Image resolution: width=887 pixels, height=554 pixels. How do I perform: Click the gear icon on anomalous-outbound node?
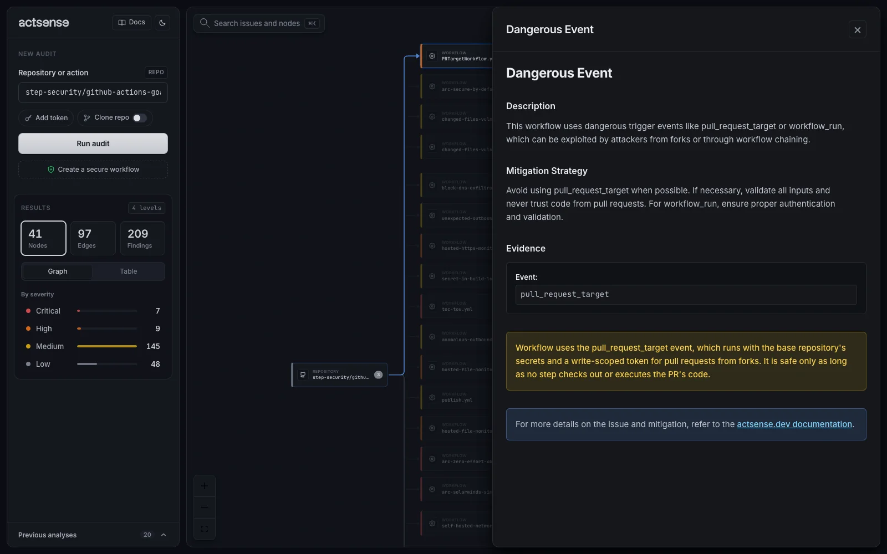pos(432,337)
